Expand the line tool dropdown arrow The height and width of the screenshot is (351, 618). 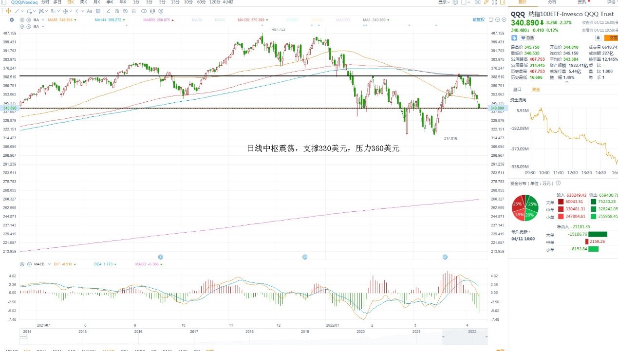pos(22,11)
